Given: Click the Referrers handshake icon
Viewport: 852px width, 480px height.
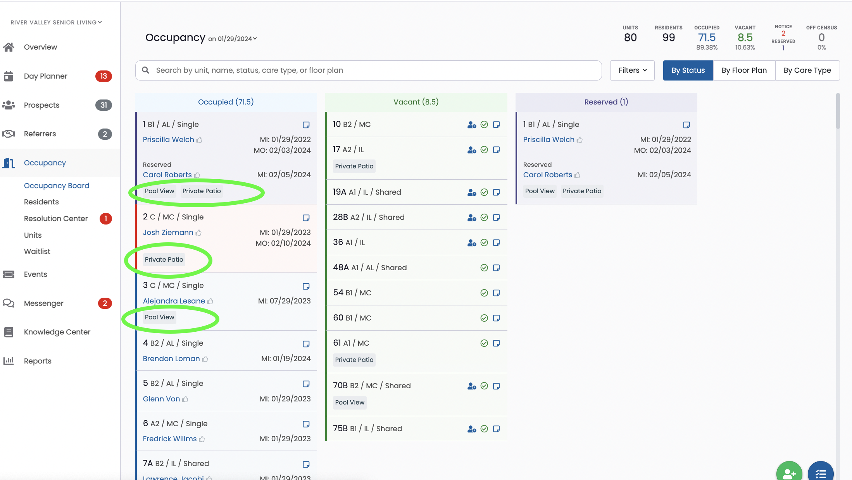Looking at the screenshot, I should tap(9, 134).
